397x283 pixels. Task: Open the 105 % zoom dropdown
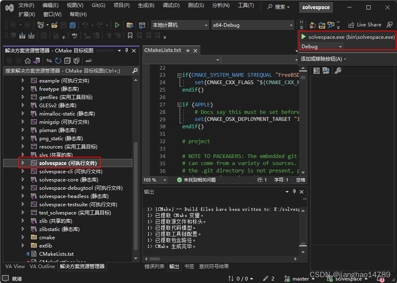tap(155, 180)
